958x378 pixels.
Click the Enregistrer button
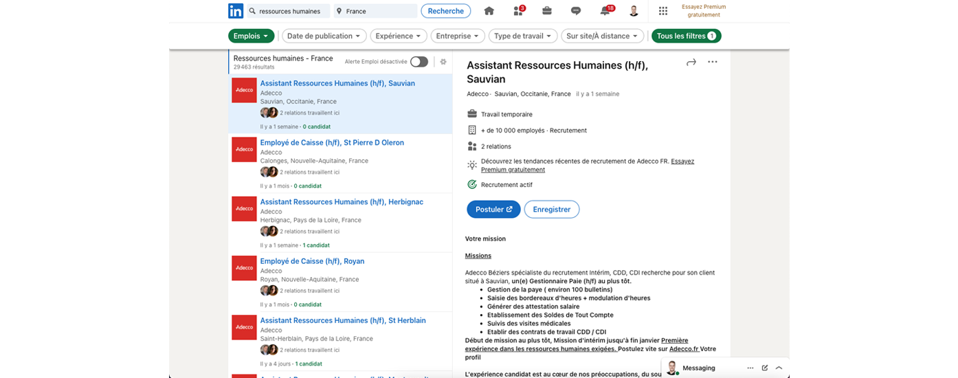[552, 210]
